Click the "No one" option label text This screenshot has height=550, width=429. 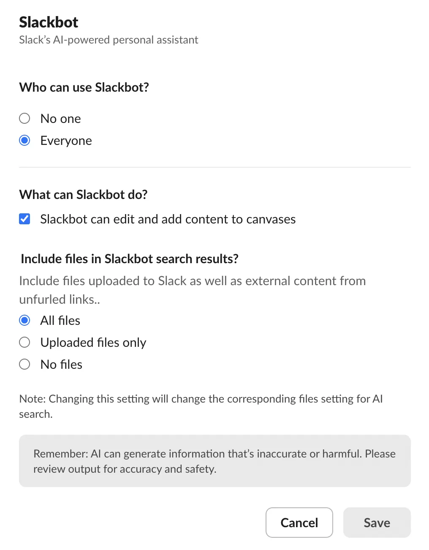[x=60, y=119]
